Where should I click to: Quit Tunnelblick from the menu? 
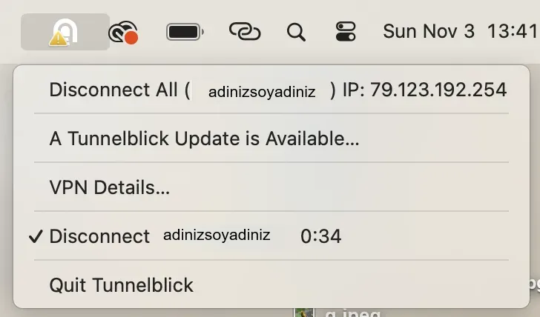(271, 284)
